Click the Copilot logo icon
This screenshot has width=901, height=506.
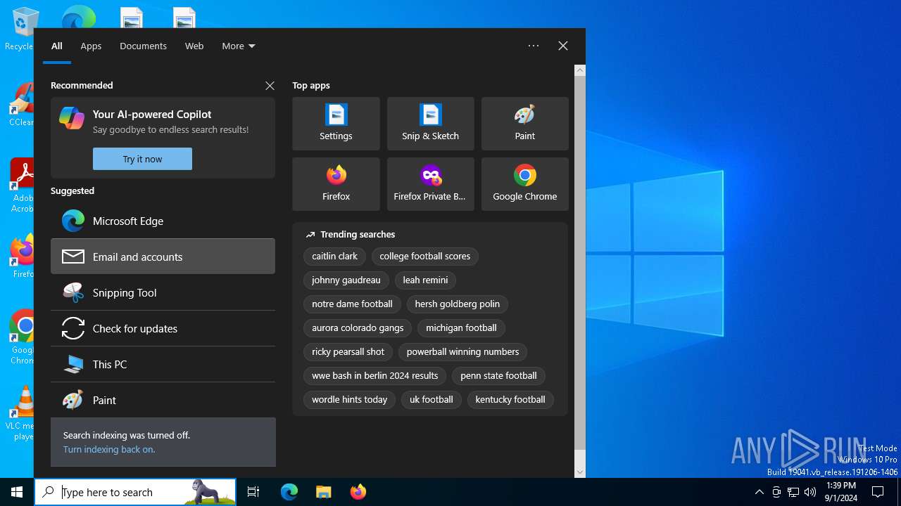coord(72,118)
